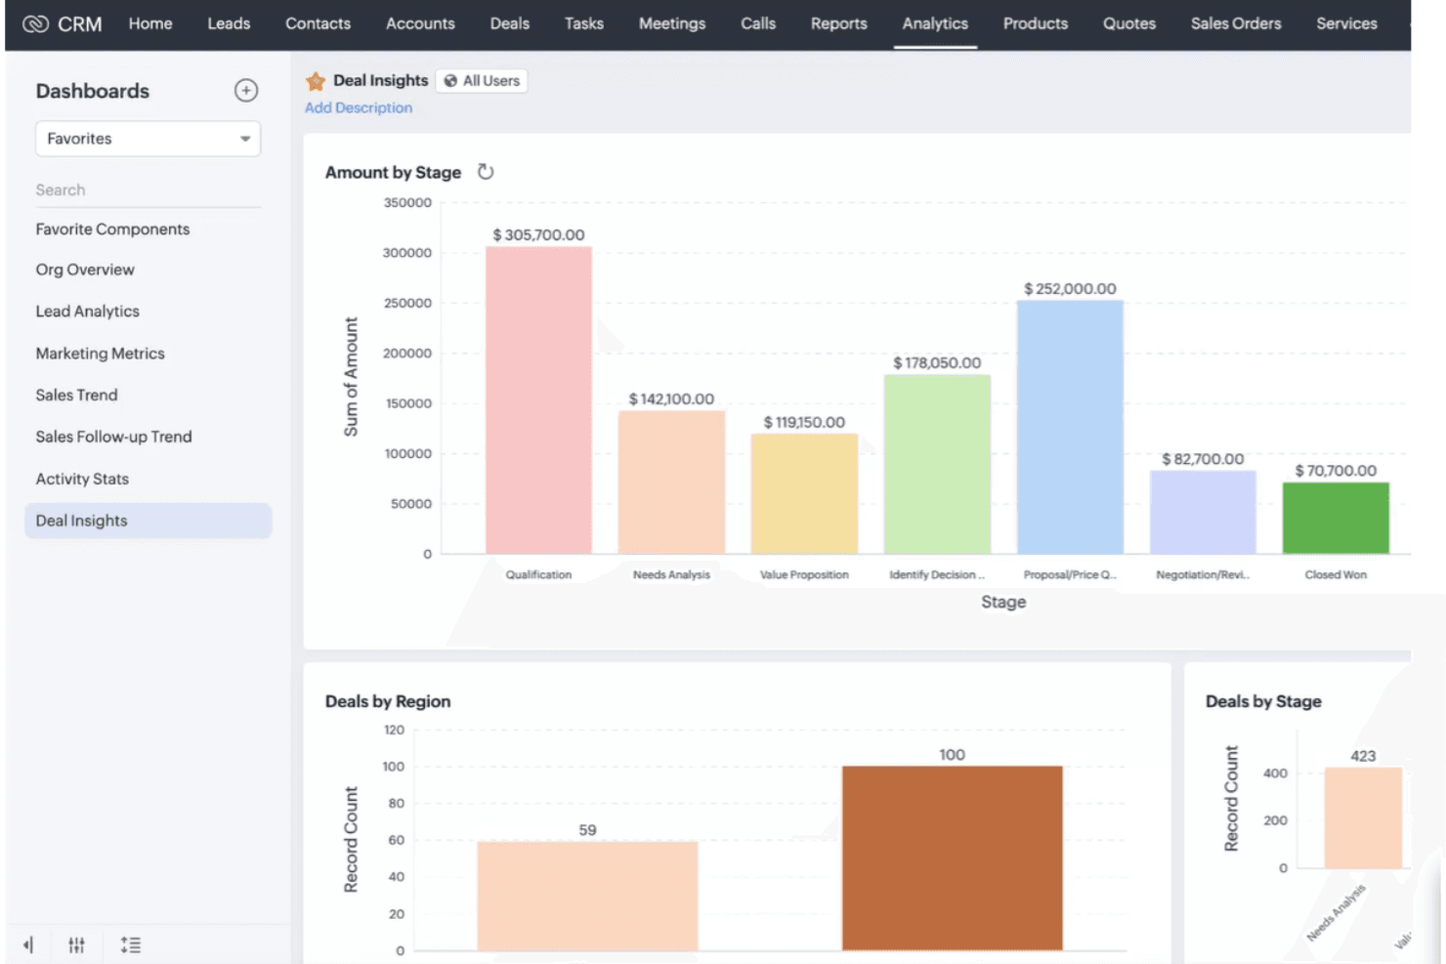1446x964 pixels.
Task: Open the Quotes tab
Action: [1129, 23]
